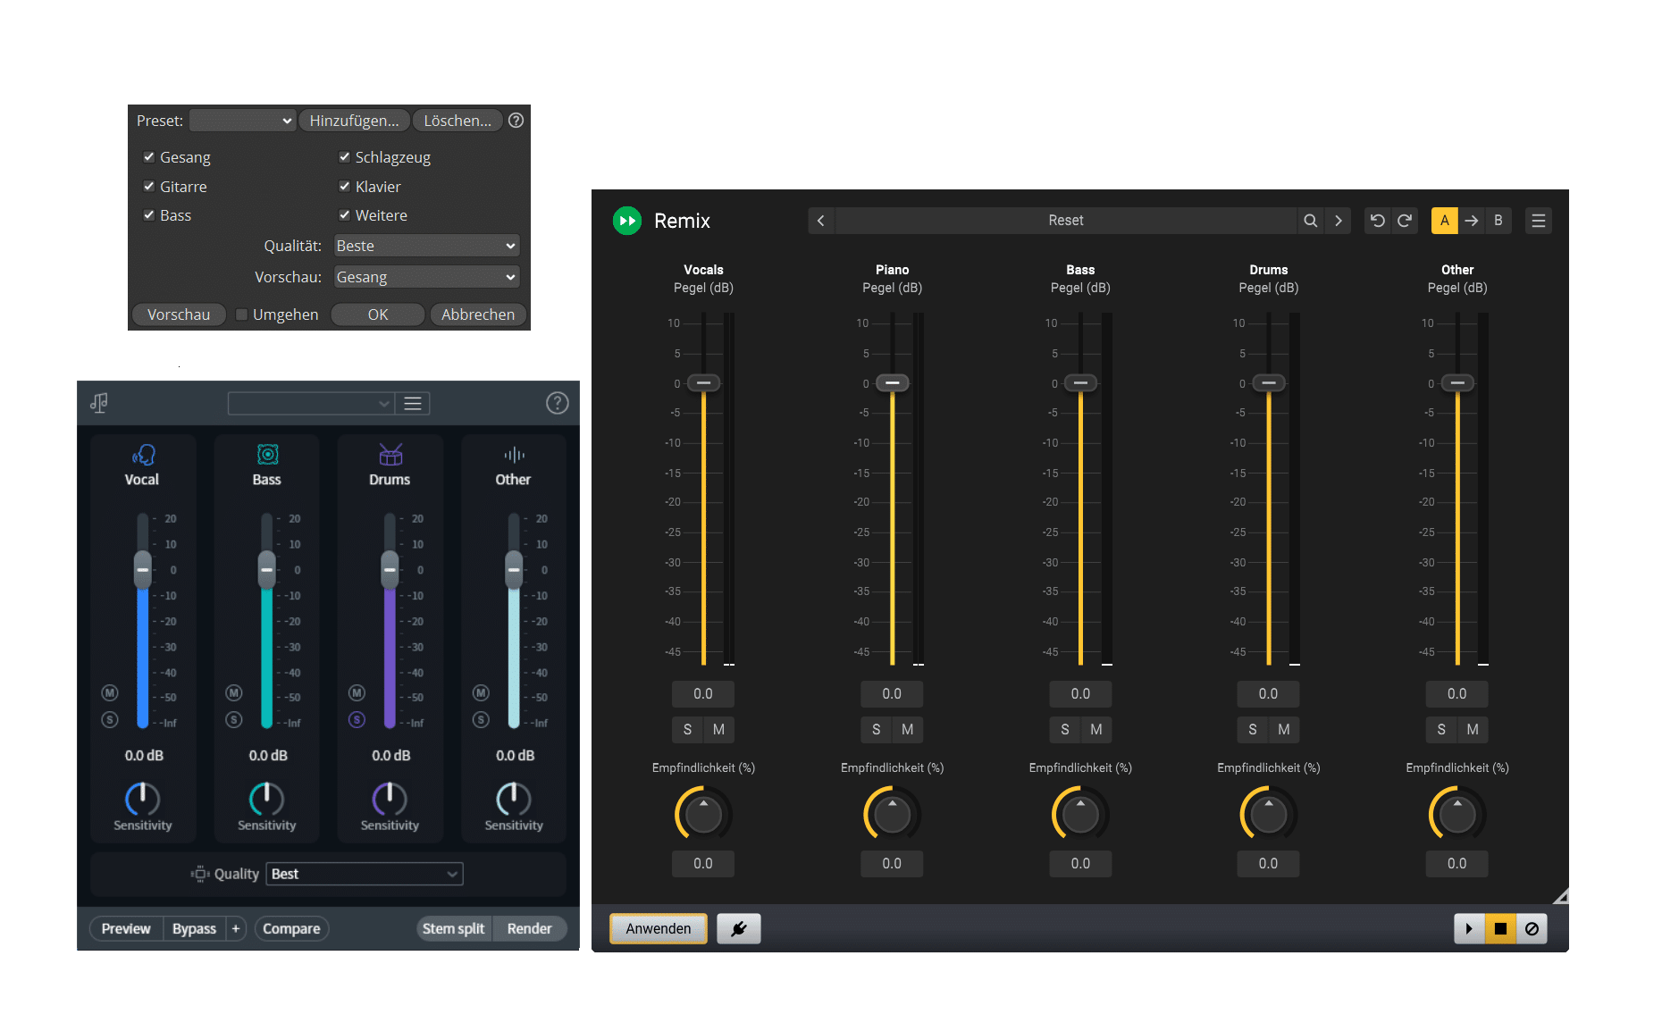Click the Drums Pegel fader handle in Remix
1662x1031 pixels.
click(x=1269, y=383)
